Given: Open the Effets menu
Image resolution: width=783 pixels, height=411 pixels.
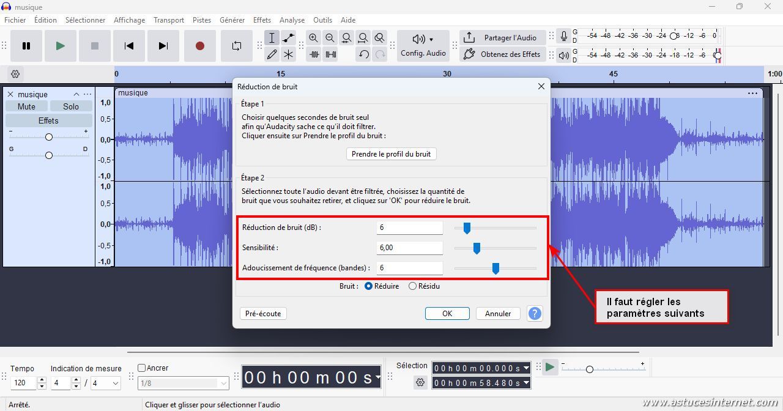Looking at the screenshot, I should point(262,20).
